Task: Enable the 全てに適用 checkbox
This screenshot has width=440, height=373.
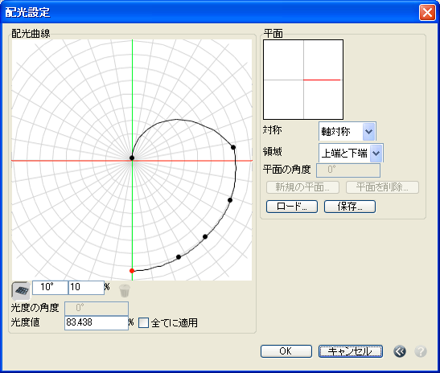Action: [143, 322]
